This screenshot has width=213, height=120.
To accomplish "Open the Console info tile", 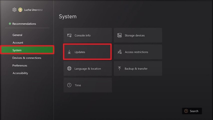I will 88,35.
